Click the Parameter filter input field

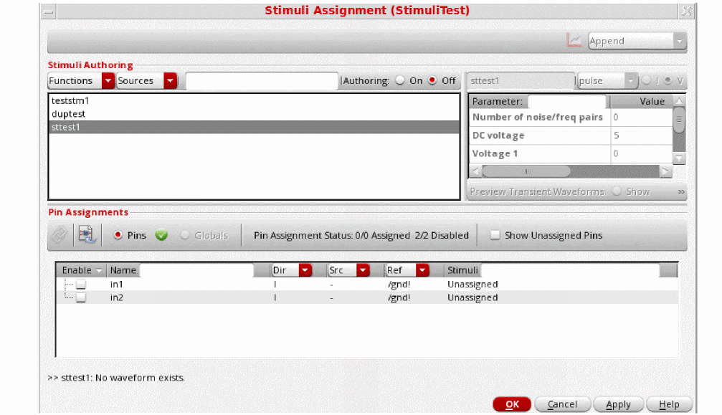tap(566, 101)
